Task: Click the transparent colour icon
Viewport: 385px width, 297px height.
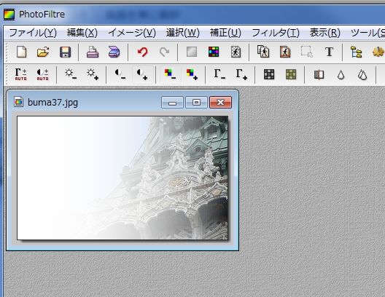Action: tap(236, 52)
